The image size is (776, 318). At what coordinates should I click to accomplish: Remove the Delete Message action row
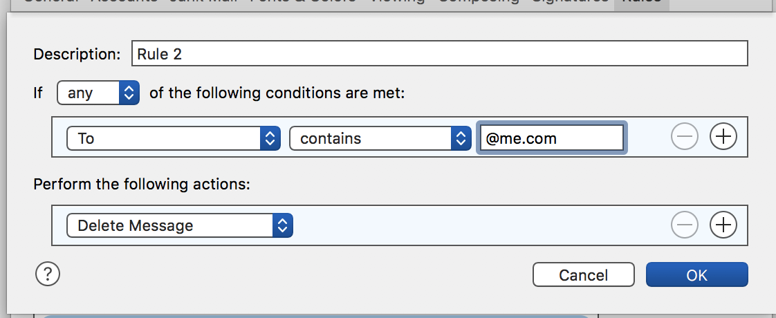(x=685, y=225)
